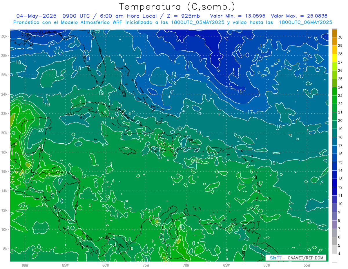Image resolution: width=348 pixels, height=269 pixels.
Task: Click the '85W' longitude axis label
Action: click(65, 265)
